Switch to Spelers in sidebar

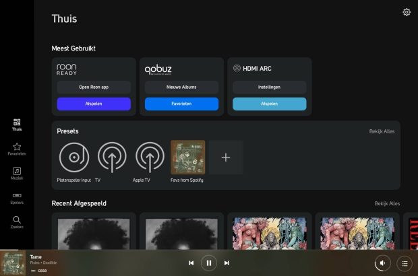coord(17,198)
